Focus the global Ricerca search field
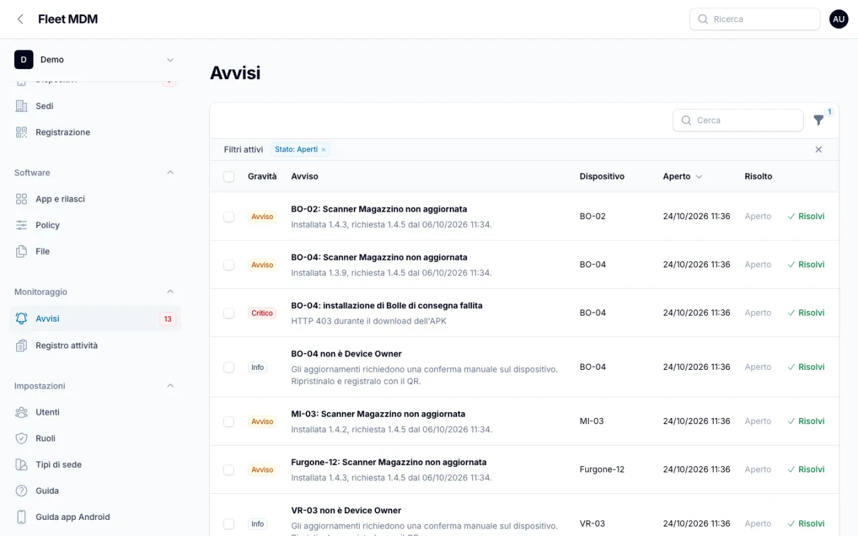 click(x=755, y=19)
